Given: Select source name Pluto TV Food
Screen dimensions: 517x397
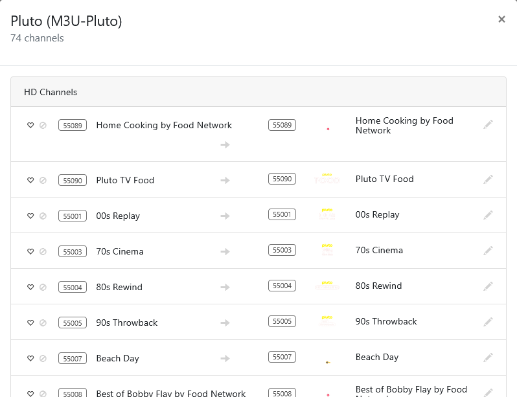Looking at the screenshot, I should click(x=125, y=180).
